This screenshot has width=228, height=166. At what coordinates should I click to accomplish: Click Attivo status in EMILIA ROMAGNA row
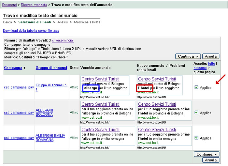pyautogui.click(x=74, y=138)
